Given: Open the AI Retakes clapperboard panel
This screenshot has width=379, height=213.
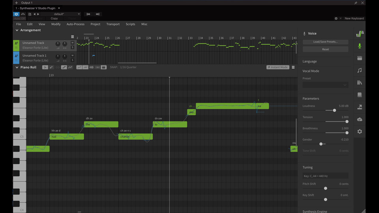Looking at the screenshot, I should pyautogui.click(x=360, y=58).
